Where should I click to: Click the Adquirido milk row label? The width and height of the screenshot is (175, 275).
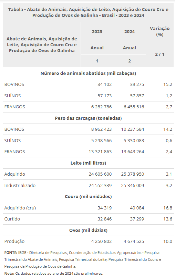coord(15,174)
